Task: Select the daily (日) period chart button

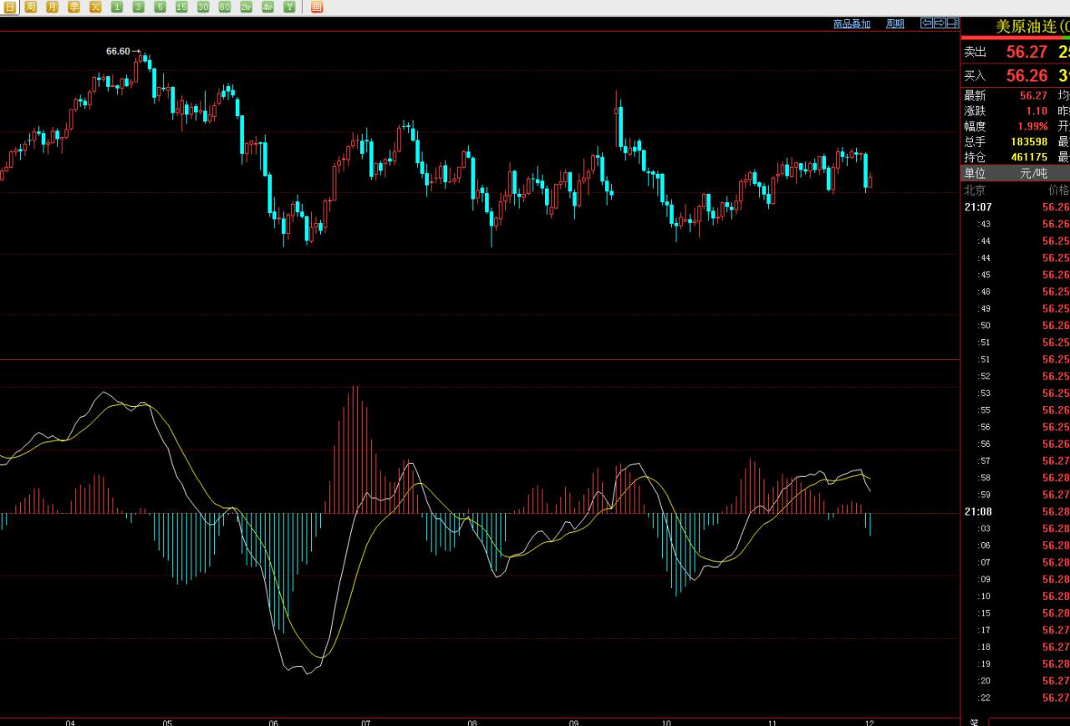Action: 9,7
